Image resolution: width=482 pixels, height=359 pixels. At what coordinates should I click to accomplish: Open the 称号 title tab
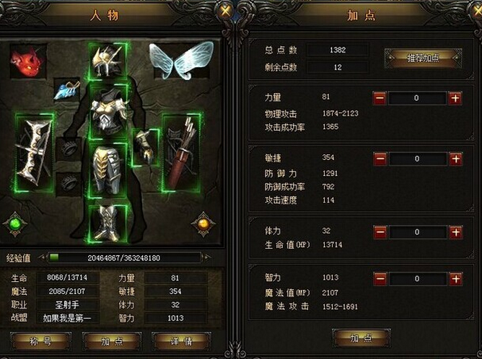coord(41,341)
